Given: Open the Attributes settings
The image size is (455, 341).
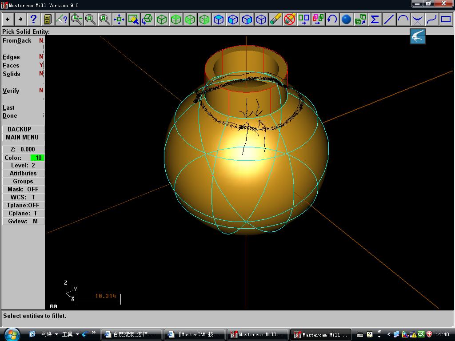Looking at the screenshot, I should [x=23, y=174].
